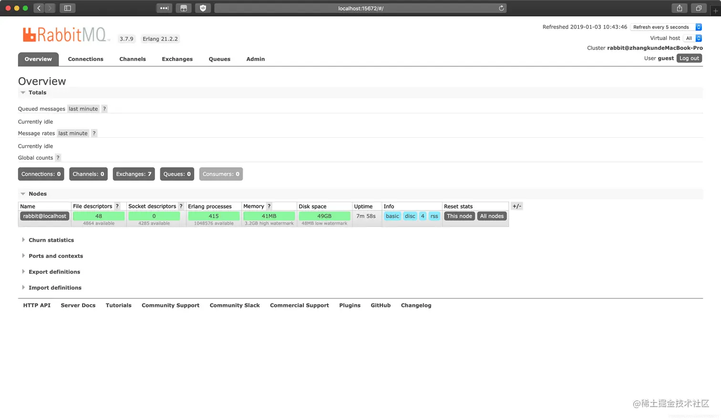Click the Consumers: 0 count button

point(221,174)
